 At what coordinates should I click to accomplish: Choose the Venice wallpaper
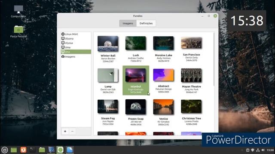click(163, 112)
